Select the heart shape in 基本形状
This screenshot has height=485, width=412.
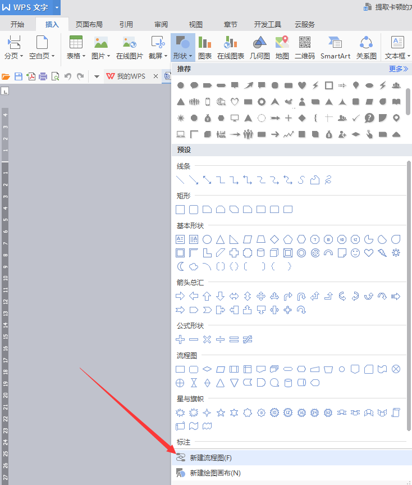(369, 253)
